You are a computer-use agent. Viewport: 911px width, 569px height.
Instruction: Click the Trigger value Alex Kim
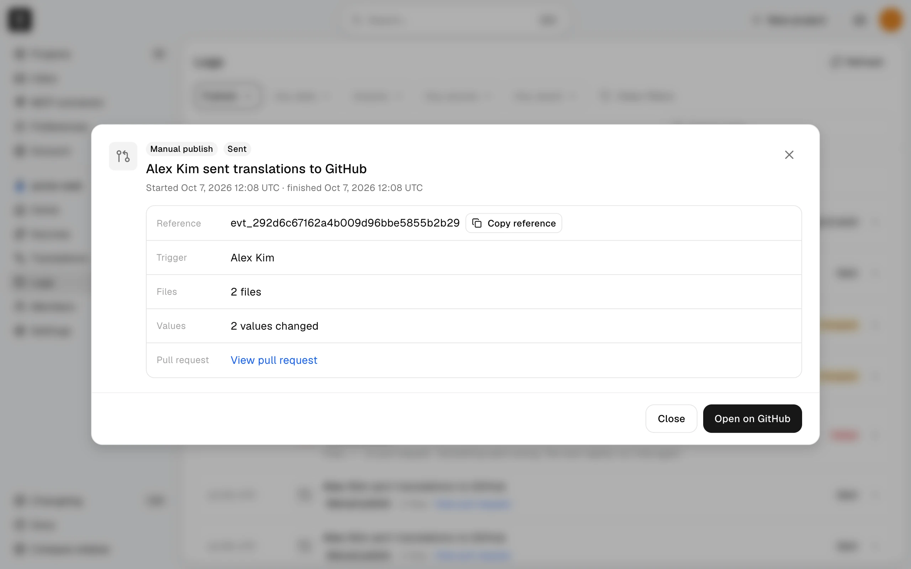[252, 258]
